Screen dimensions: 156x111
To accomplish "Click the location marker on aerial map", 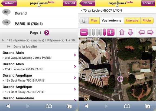I will pyautogui.click(x=120, y=79).
